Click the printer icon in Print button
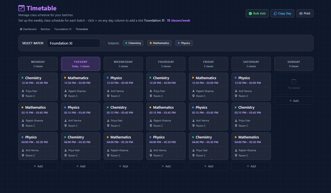Image resolution: width=331 pixels, height=193 pixels. coord(301,13)
